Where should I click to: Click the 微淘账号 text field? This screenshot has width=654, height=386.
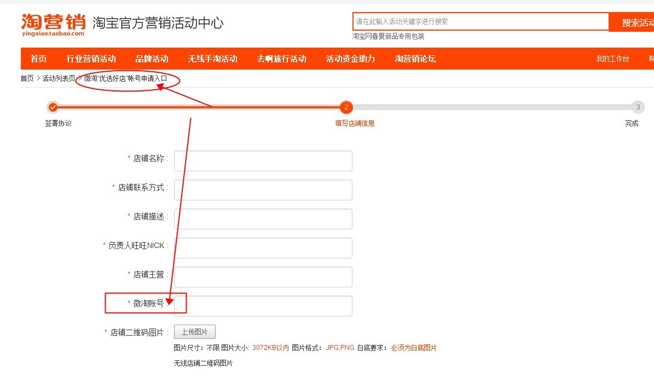263,306
